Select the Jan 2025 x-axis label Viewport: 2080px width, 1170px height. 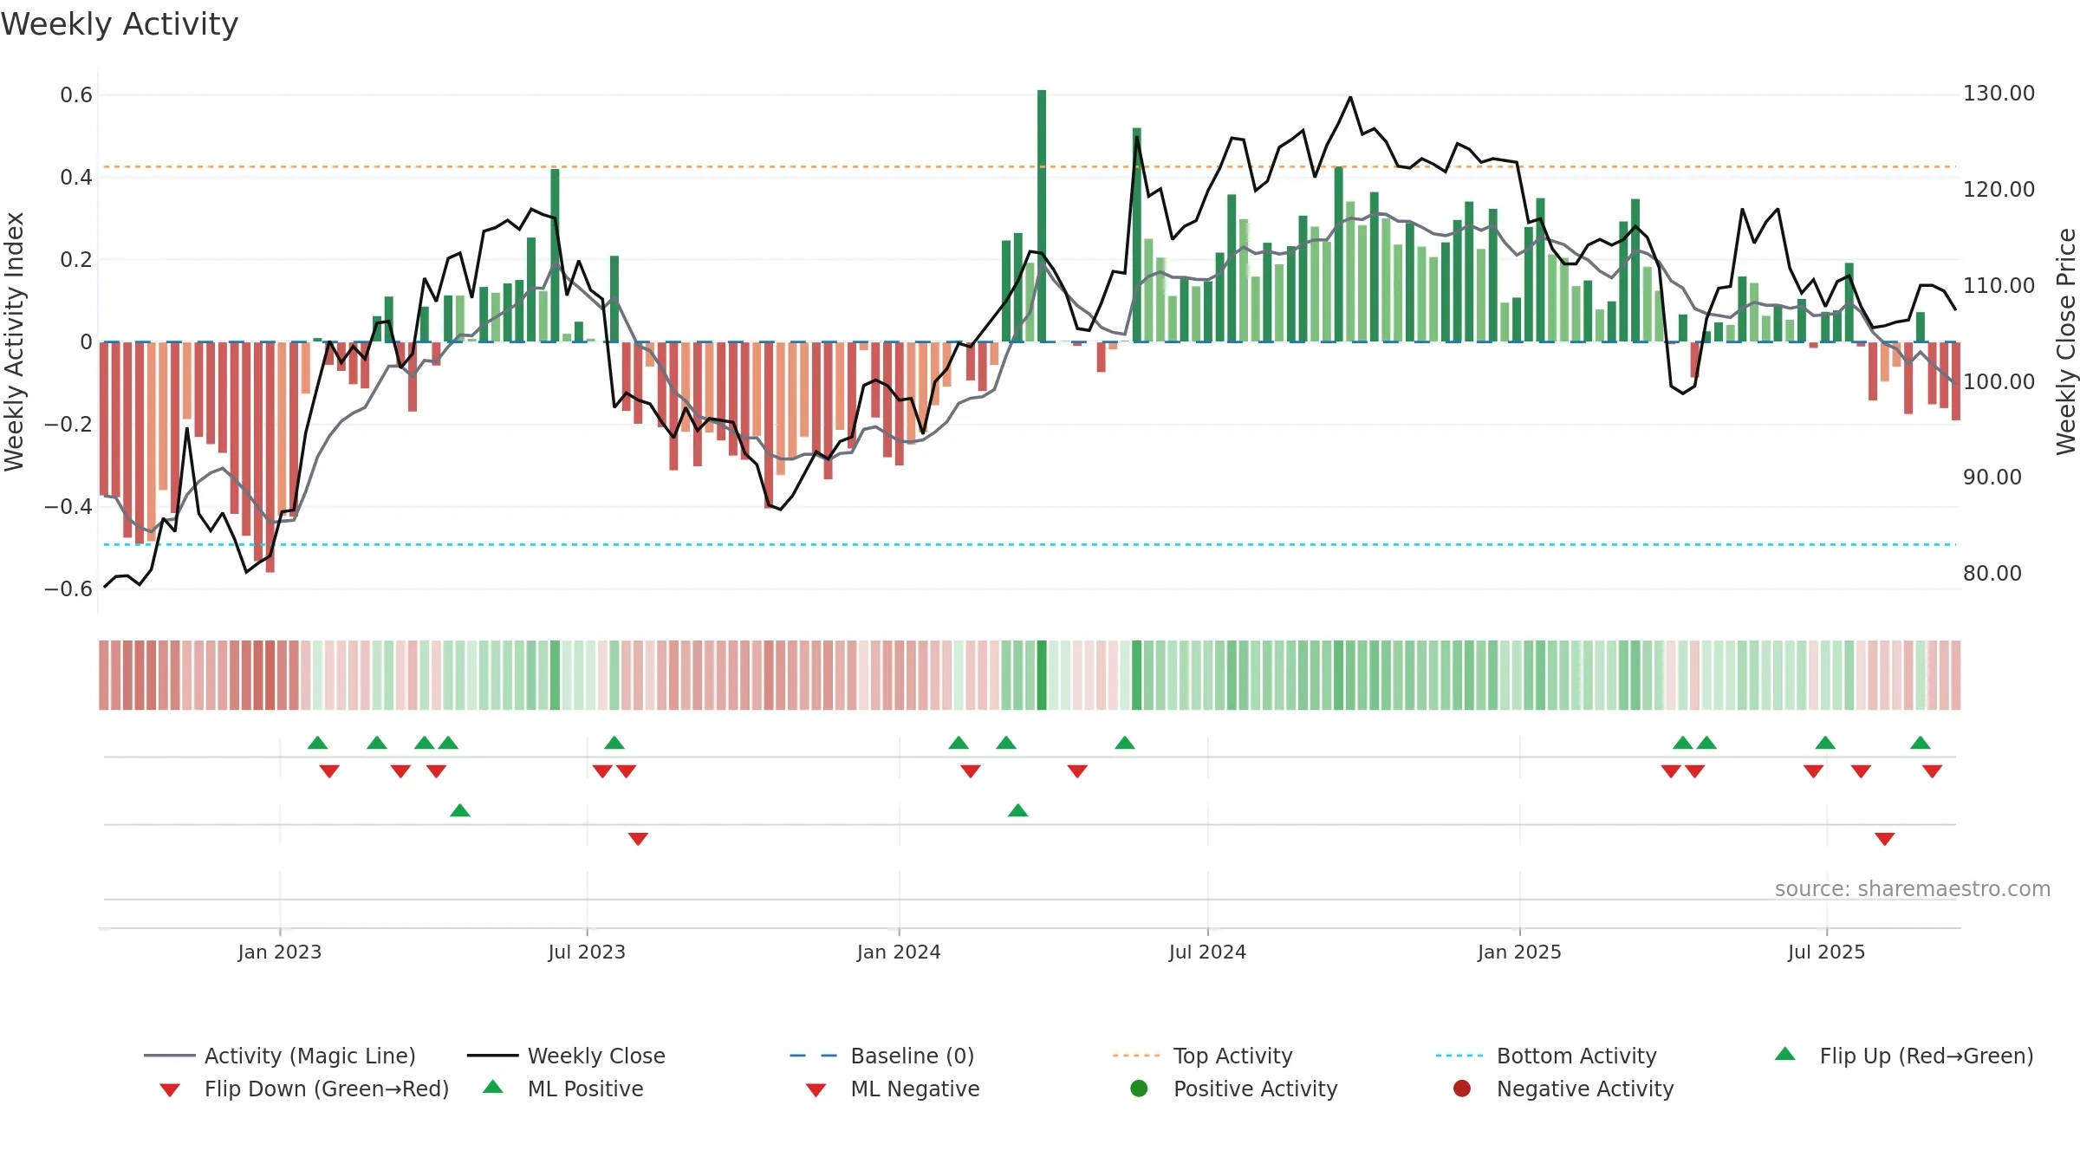(1519, 952)
